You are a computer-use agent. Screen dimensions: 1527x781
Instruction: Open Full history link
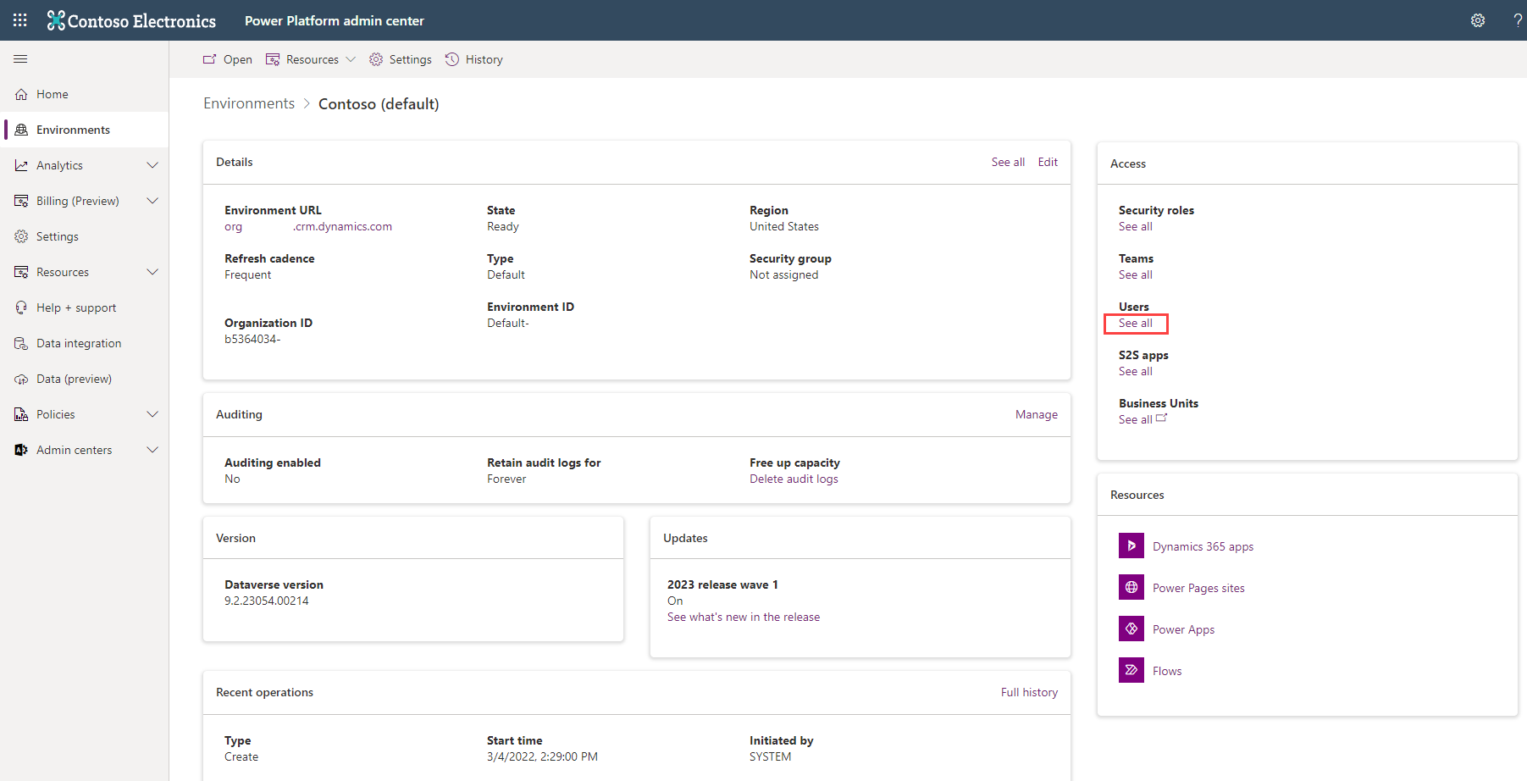coord(1029,692)
